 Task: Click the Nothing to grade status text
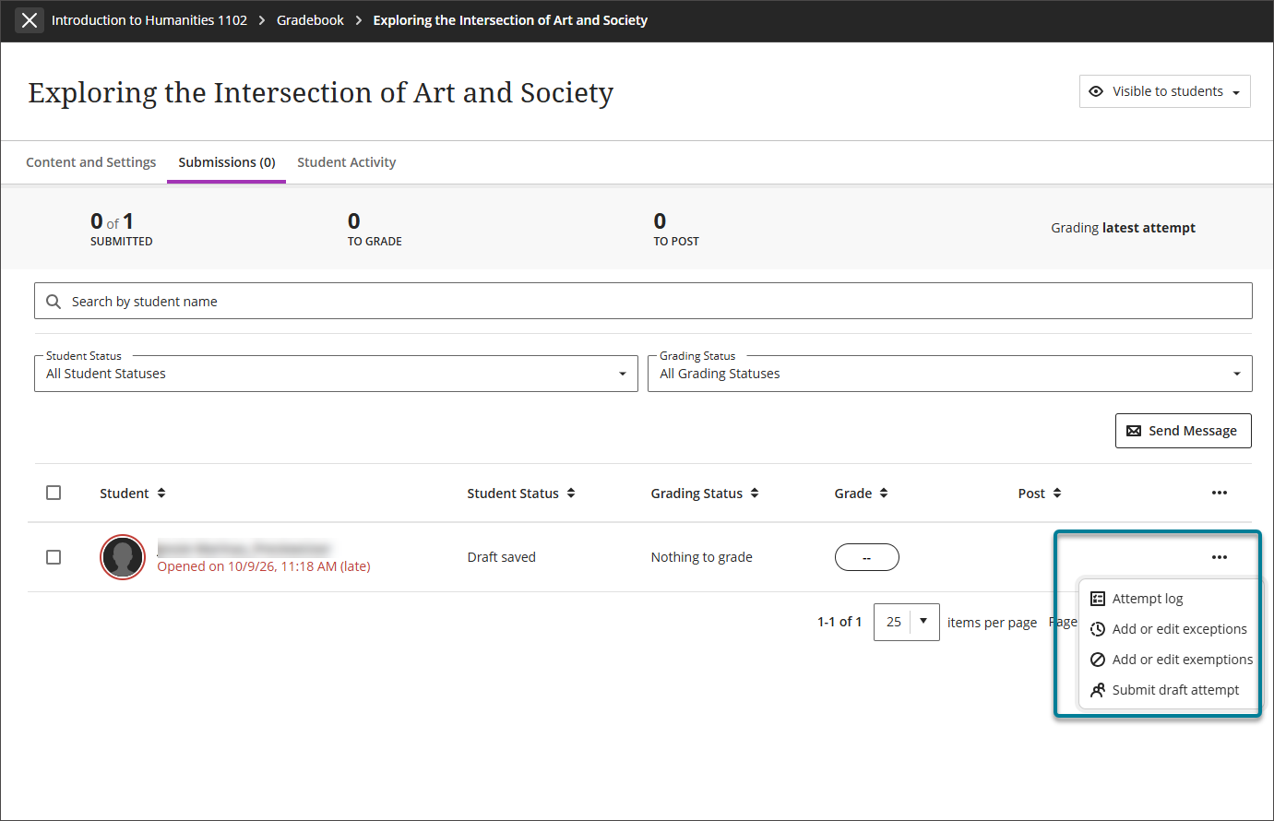tap(701, 557)
